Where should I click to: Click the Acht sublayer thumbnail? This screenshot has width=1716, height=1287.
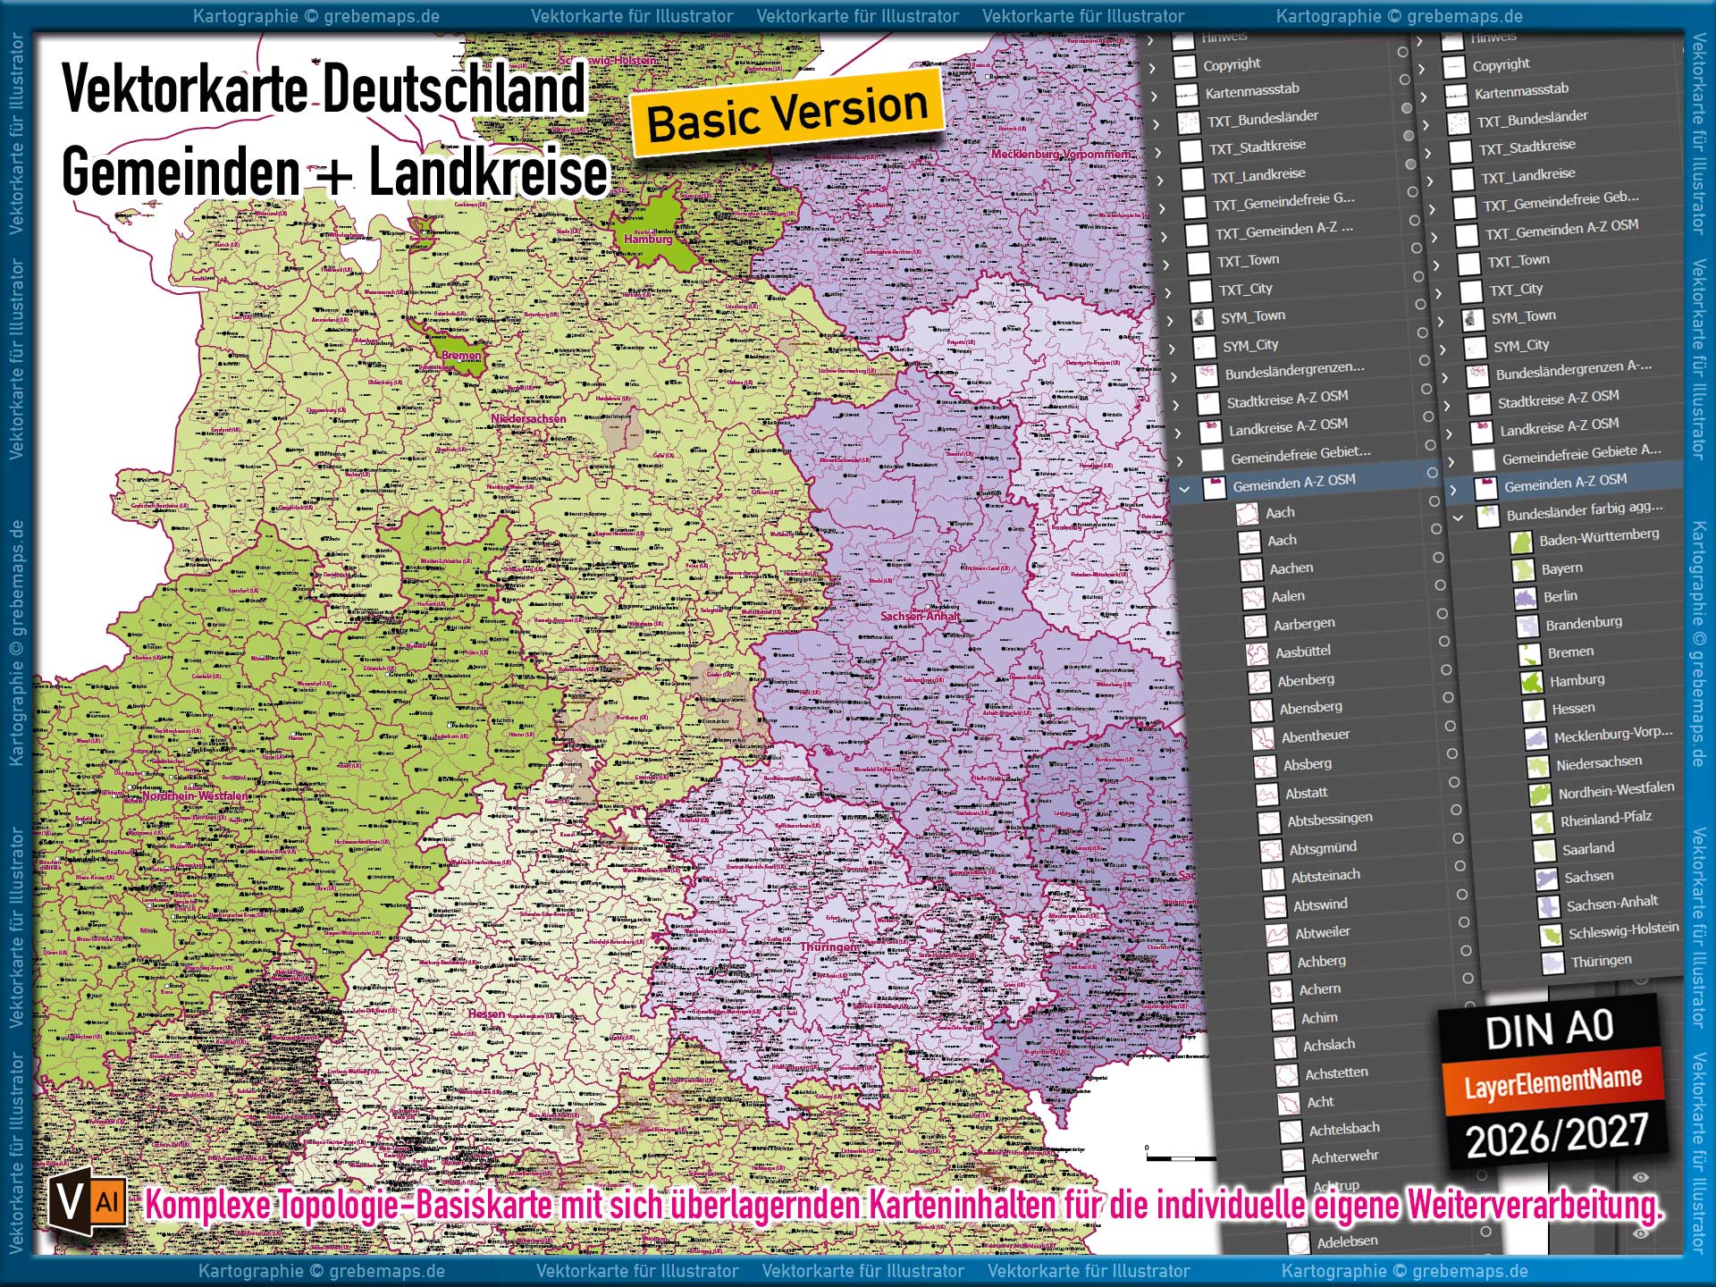click(x=1289, y=1105)
